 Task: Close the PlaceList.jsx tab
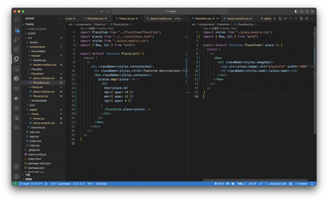[x=141, y=19]
